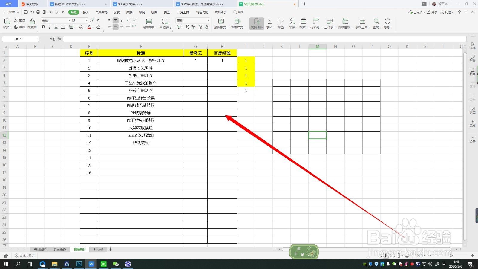The width and height of the screenshot is (478, 269).
Task: Click the decrease font size icon
Action: (98, 21)
